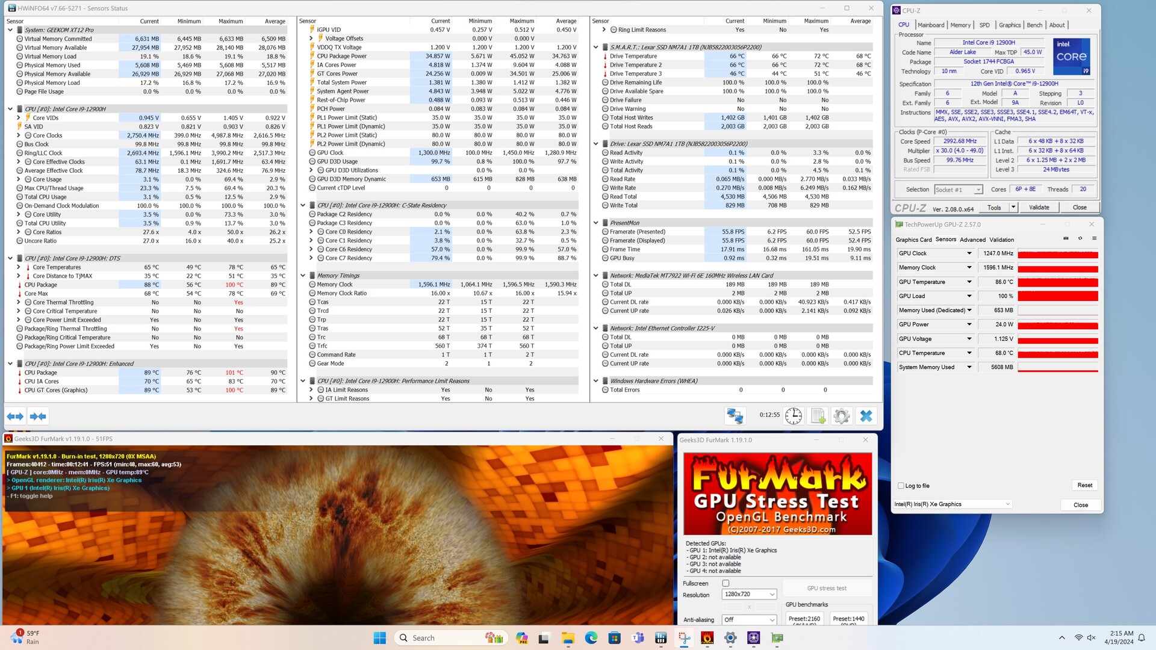Enable Fullscreen checkbox in FurMark

tap(726, 583)
